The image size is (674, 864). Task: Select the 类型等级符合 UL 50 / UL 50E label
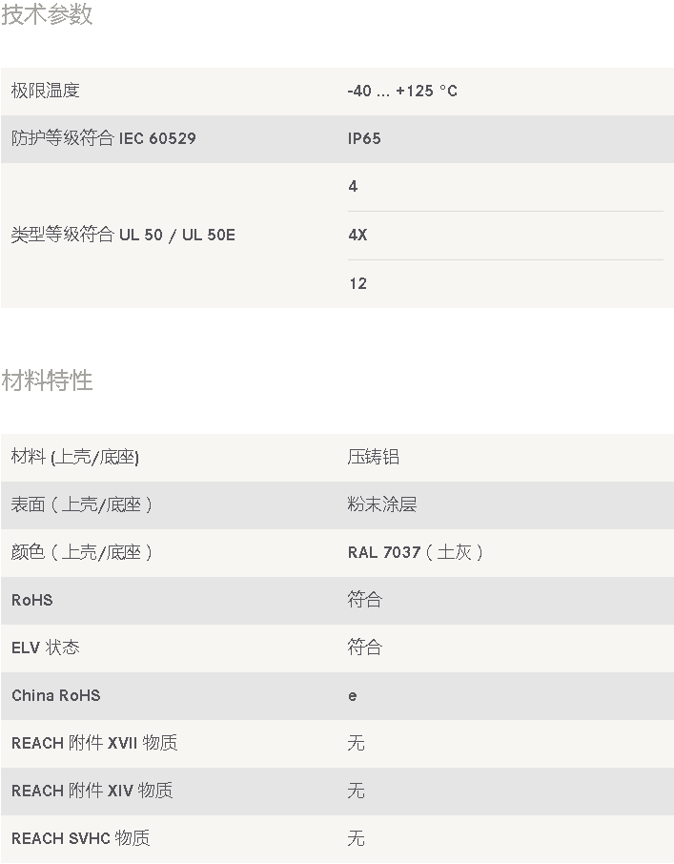pyautogui.click(x=123, y=235)
